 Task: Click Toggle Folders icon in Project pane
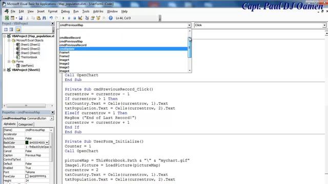(x=18, y=30)
